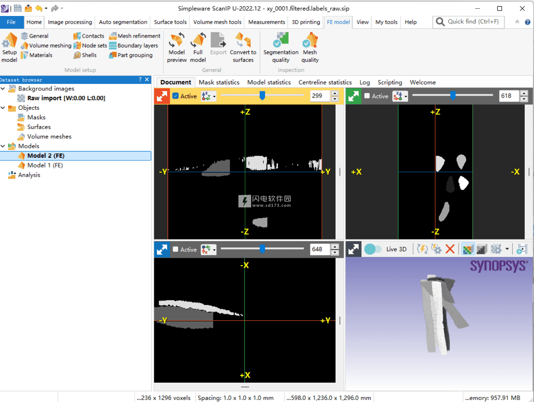Uncheck Active in top-left view
534x402 pixels.
point(176,96)
